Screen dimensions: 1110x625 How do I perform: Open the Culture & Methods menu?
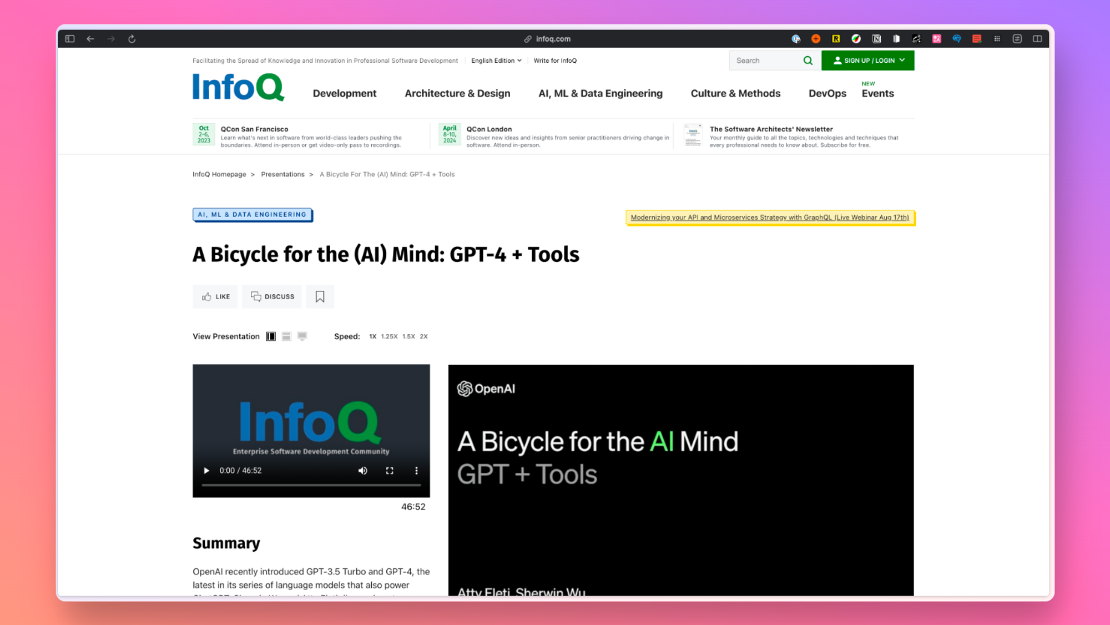(735, 93)
